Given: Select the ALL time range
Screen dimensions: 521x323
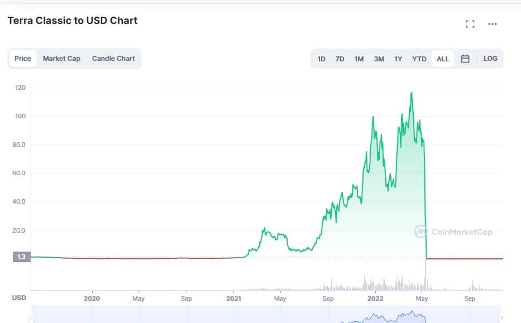Looking at the screenshot, I should click(x=443, y=59).
